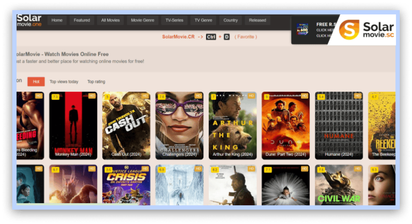Click the HD badge on Cash Out
412x224 pixels.
coord(145,96)
